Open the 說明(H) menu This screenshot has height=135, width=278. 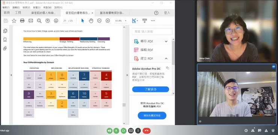point(58,7)
